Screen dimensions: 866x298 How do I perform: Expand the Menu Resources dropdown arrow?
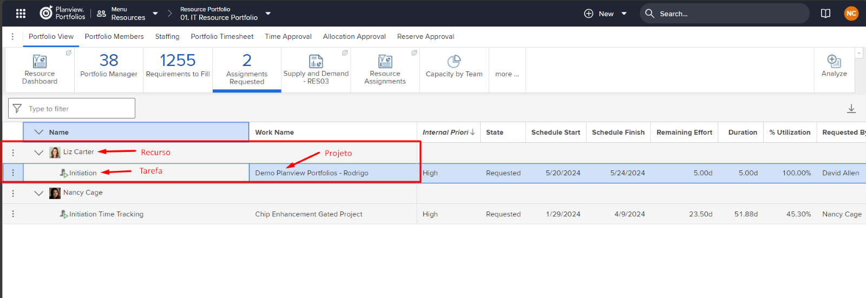(155, 14)
